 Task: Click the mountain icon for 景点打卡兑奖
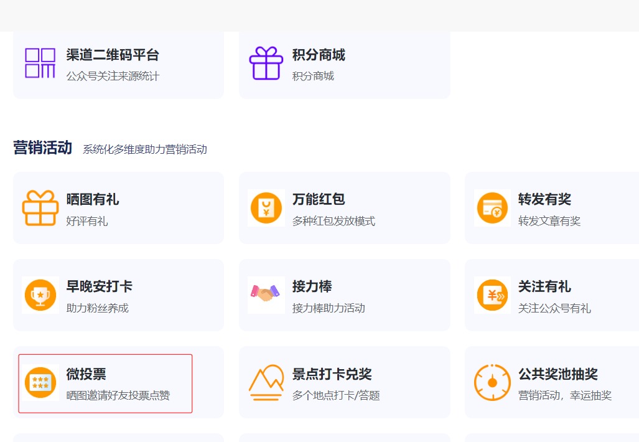266,382
